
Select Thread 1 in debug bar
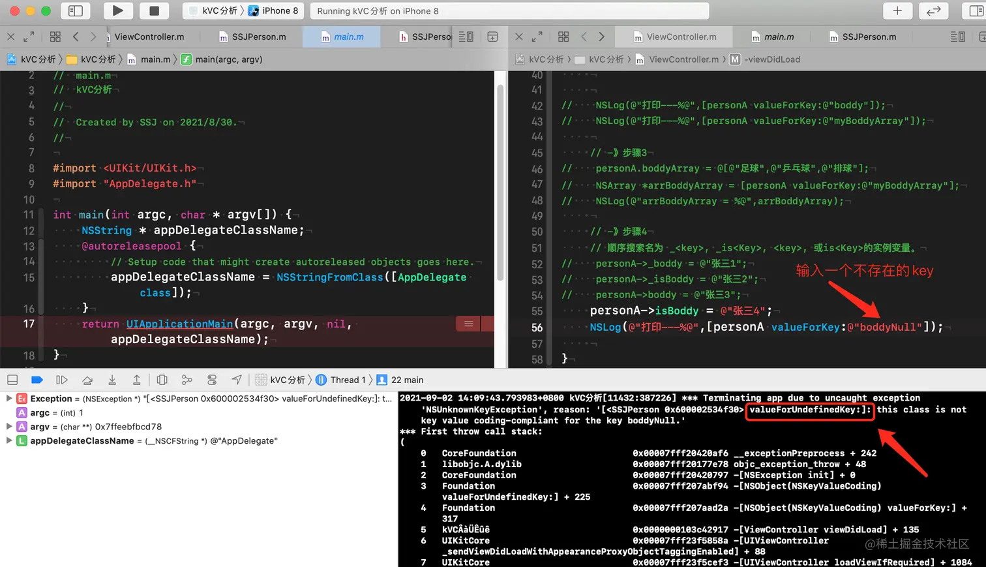click(341, 380)
